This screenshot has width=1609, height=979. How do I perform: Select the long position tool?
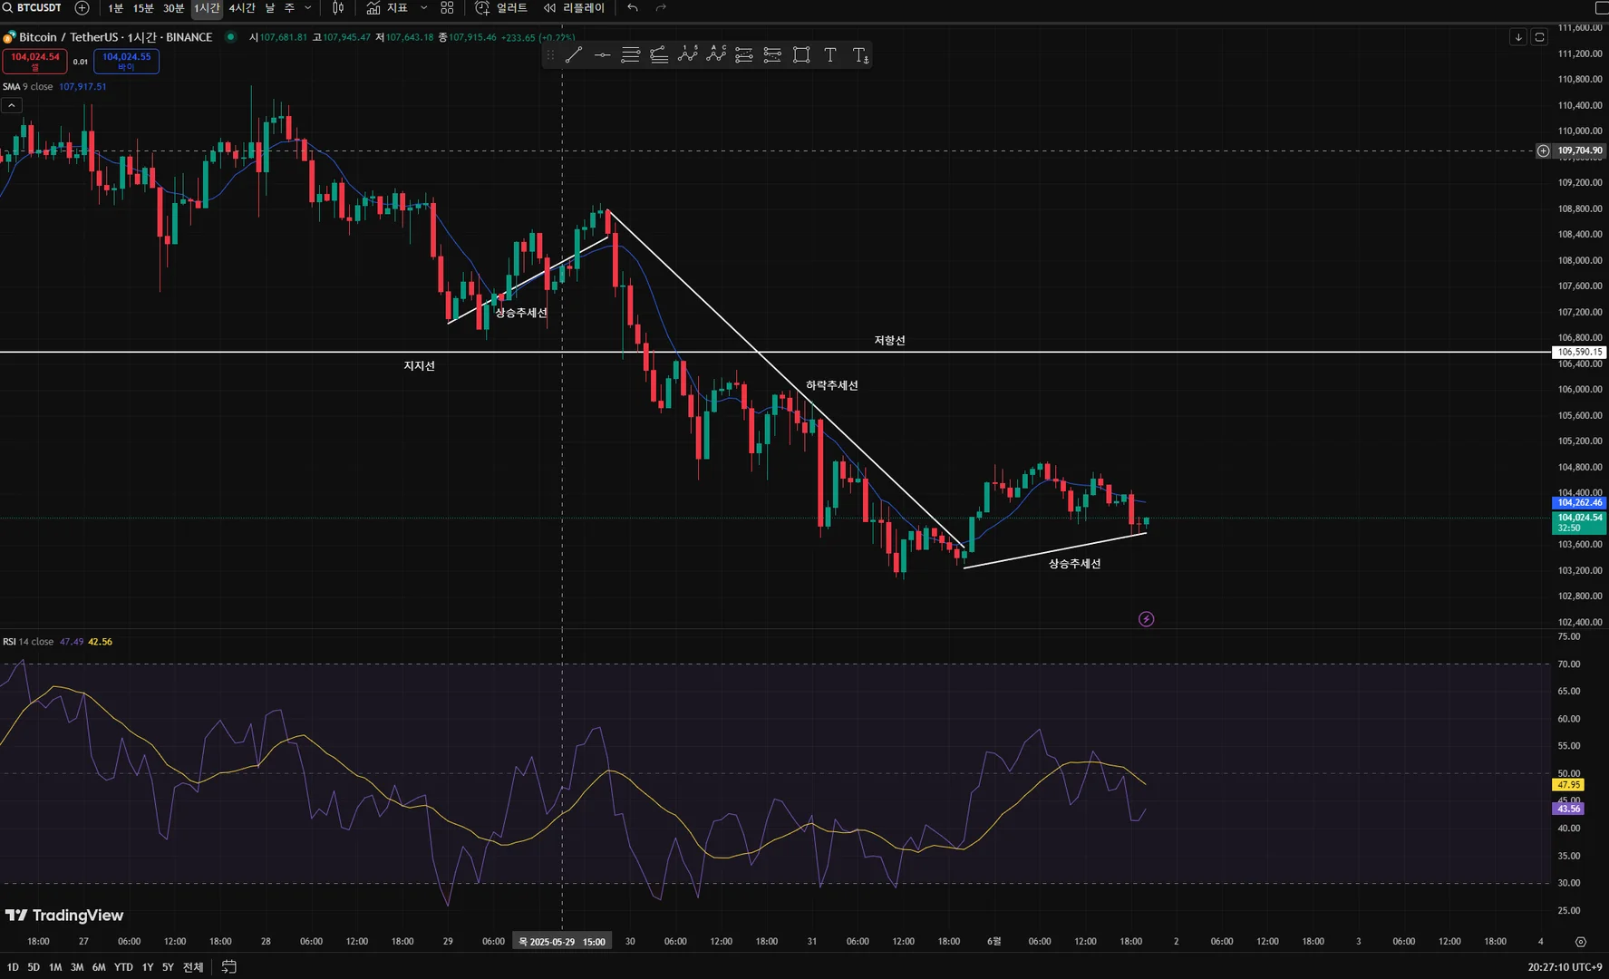[x=744, y=55]
